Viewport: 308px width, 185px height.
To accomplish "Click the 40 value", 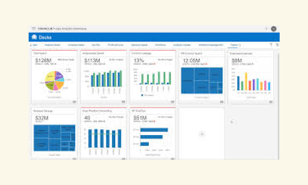I will click(x=87, y=118).
